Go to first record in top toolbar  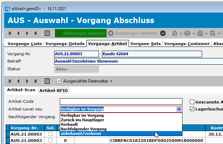coord(10,33)
